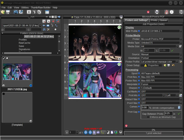Click the Gap Between Prints 0.25 field
Viewport: 184px width, 140px height.
click(168, 113)
